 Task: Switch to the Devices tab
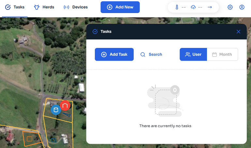click(x=75, y=7)
